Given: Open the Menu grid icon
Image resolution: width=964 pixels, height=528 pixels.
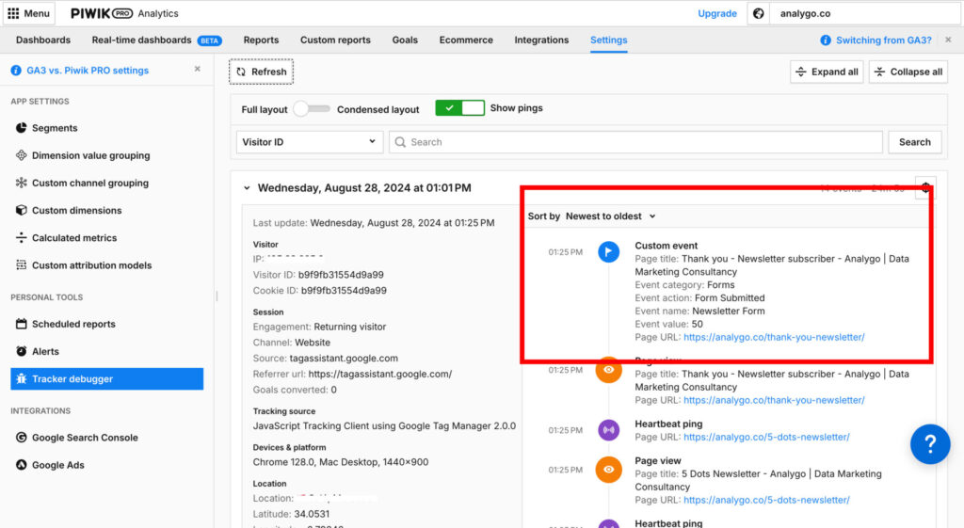Looking at the screenshot, I should click(13, 14).
